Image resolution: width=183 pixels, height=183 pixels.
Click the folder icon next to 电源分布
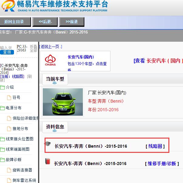pyautogui.click(x=2, y=108)
